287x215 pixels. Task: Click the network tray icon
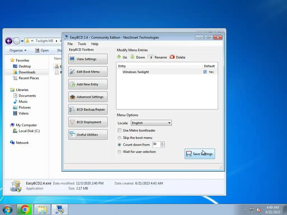click(252, 210)
